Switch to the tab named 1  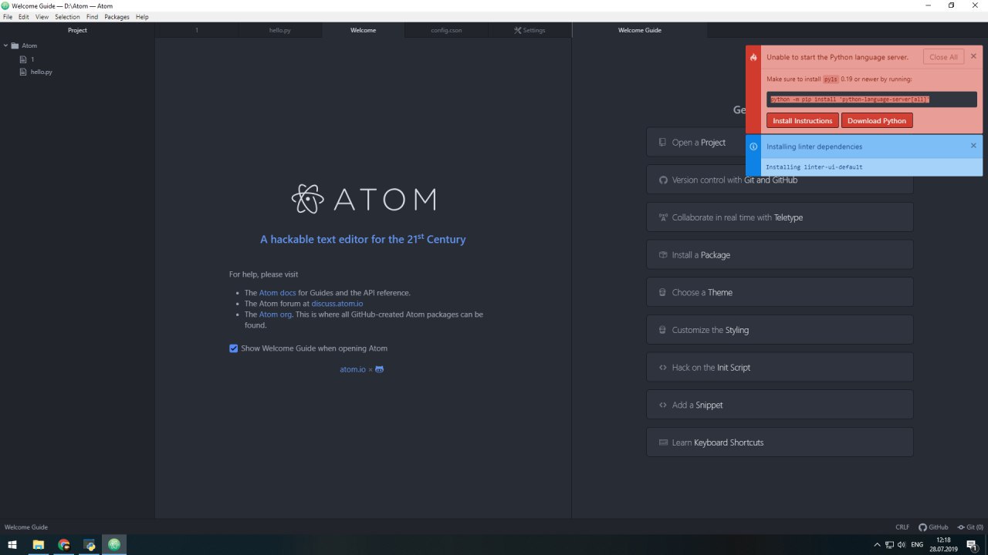pos(197,30)
